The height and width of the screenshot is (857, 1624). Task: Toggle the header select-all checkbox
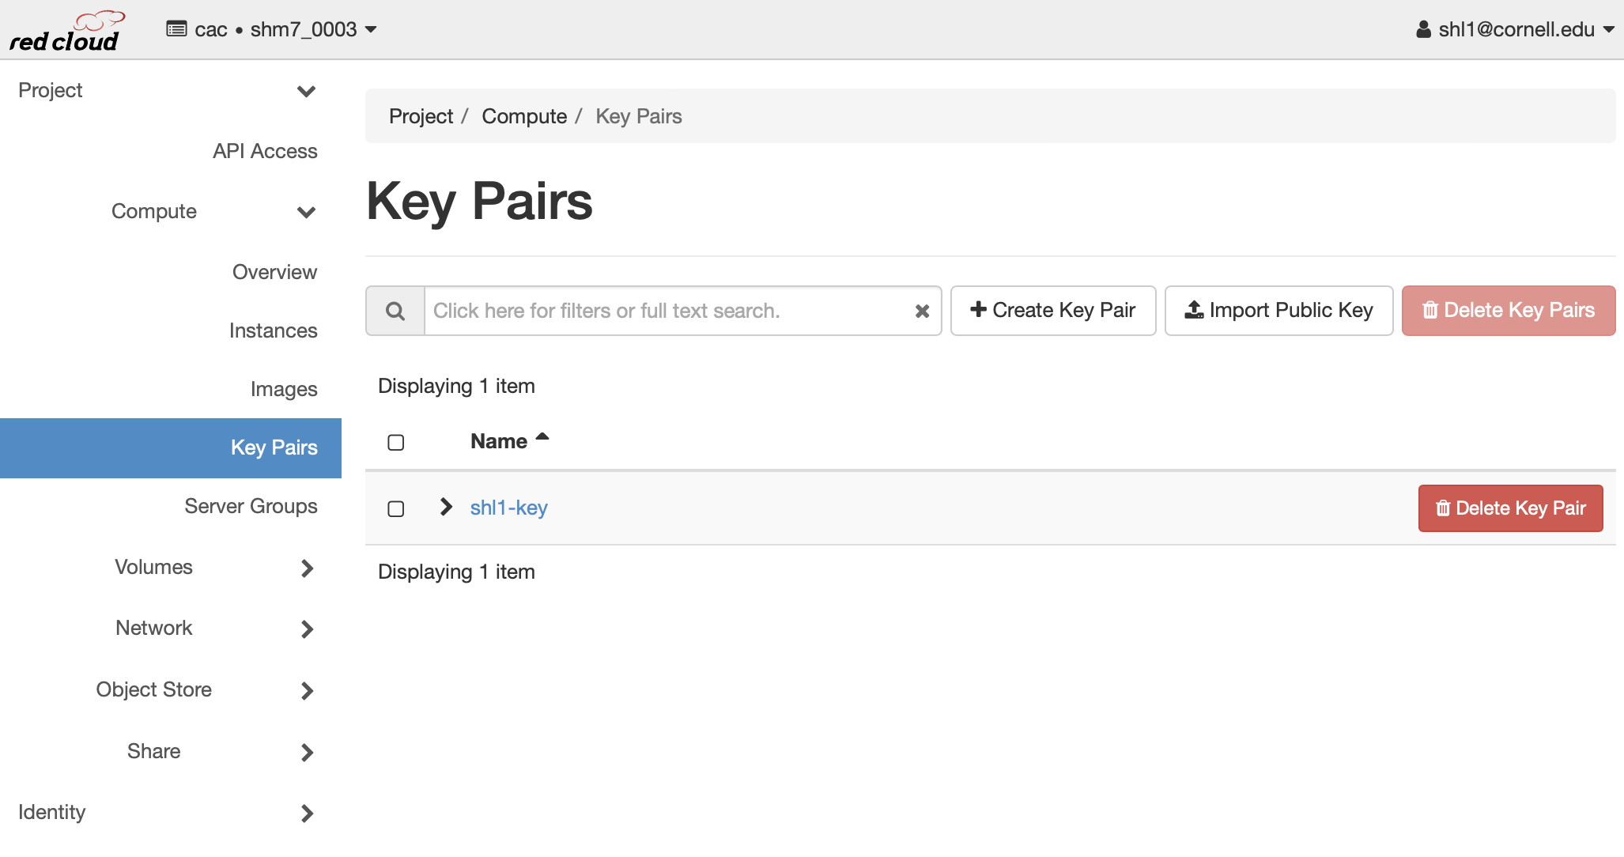(x=395, y=441)
